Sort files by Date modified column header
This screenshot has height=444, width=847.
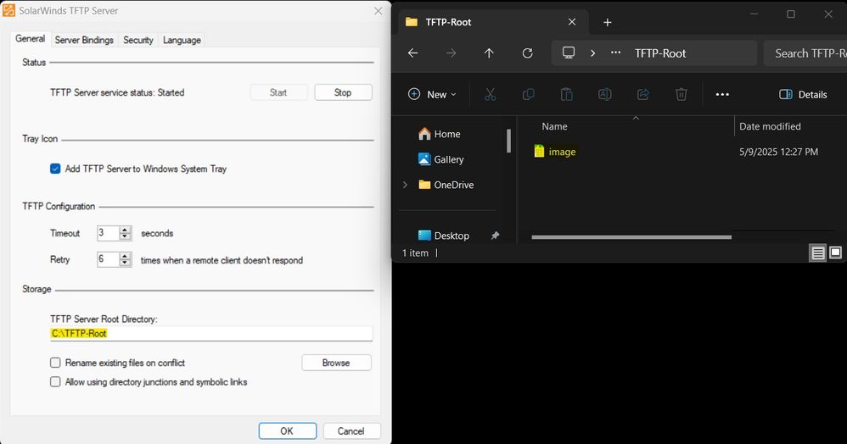point(770,126)
